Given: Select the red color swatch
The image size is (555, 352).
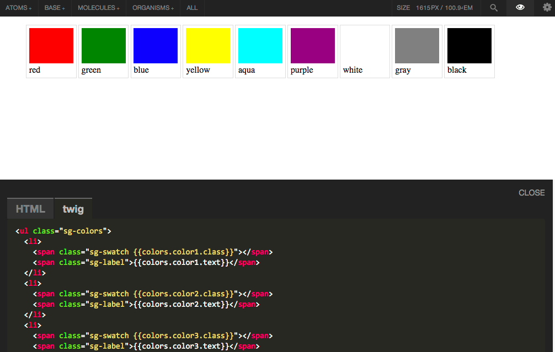Looking at the screenshot, I should point(51,46).
